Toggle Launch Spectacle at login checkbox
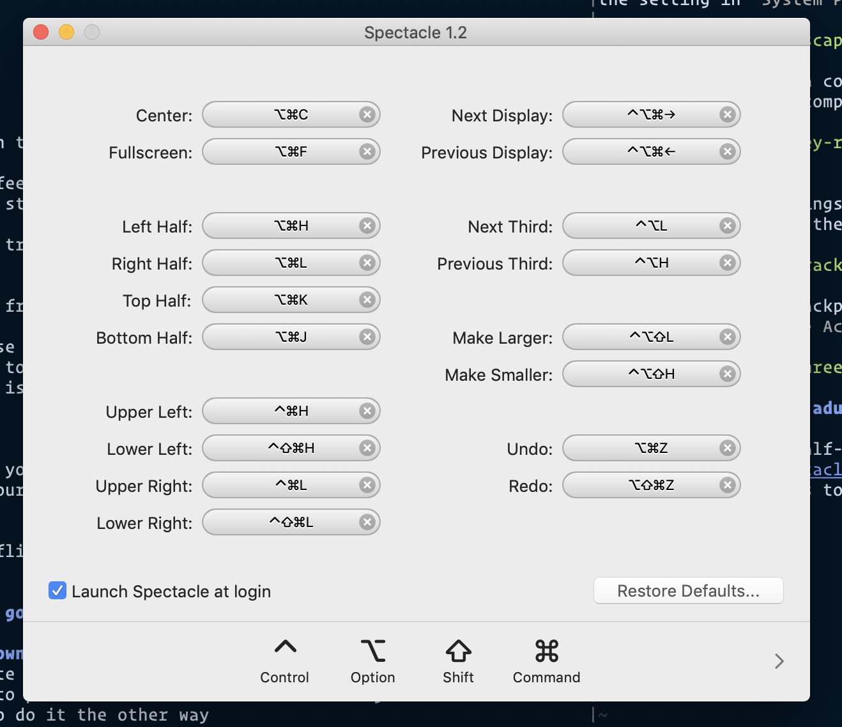The width and height of the screenshot is (842, 727). click(57, 590)
